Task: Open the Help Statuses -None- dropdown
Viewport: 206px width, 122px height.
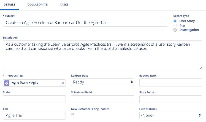Action: coord(171,115)
